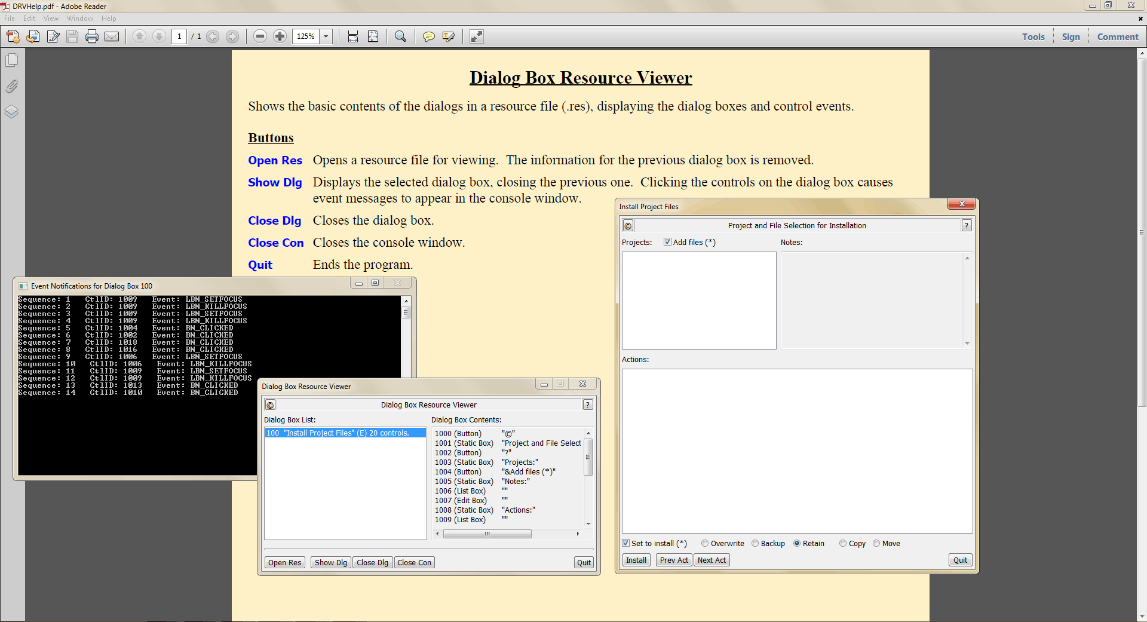The width and height of the screenshot is (1147, 622).
Task: Show the Layers side panel
Action: coord(11,112)
